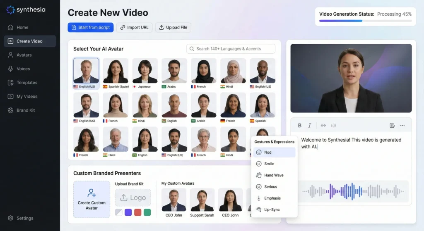Image resolution: width=424 pixels, height=231 pixels.
Task: Click the Logo upload box
Action: pos(133,198)
